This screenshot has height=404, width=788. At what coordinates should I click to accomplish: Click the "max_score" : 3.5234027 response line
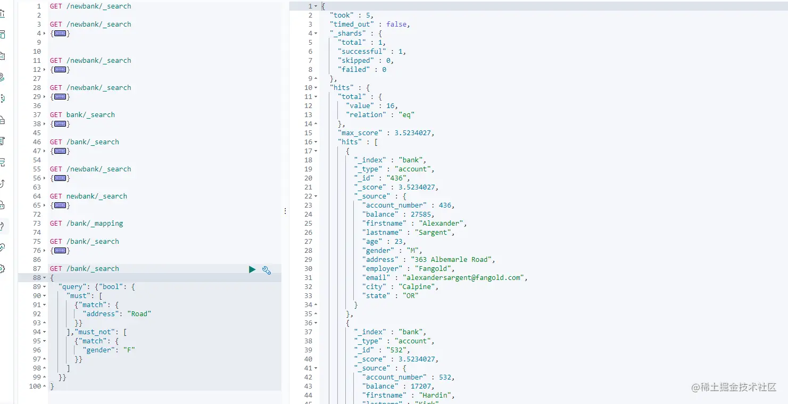[386, 133]
